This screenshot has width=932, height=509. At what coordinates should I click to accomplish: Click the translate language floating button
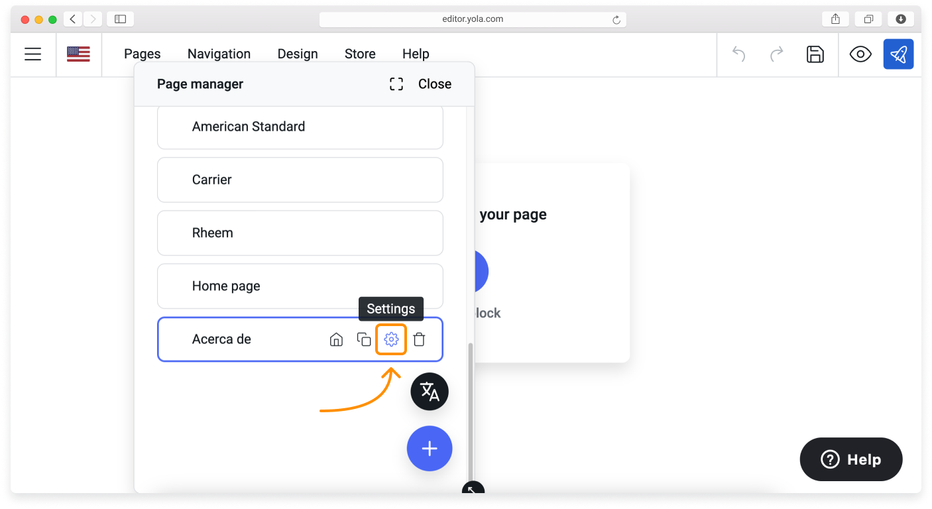(430, 392)
